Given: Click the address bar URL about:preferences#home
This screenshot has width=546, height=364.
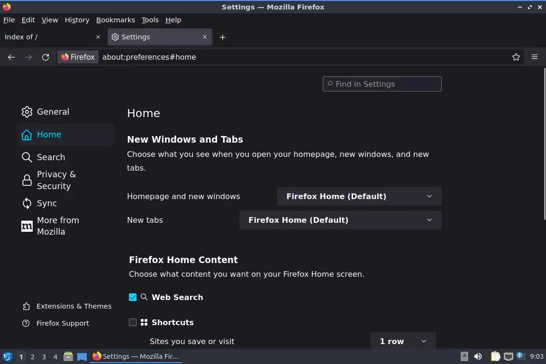Looking at the screenshot, I should click(x=149, y=57).
